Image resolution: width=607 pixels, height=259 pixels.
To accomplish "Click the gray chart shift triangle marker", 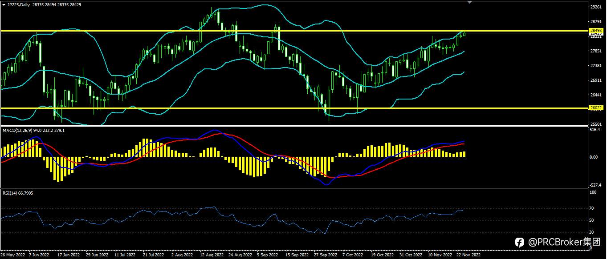I will click(x=469, y=2).
